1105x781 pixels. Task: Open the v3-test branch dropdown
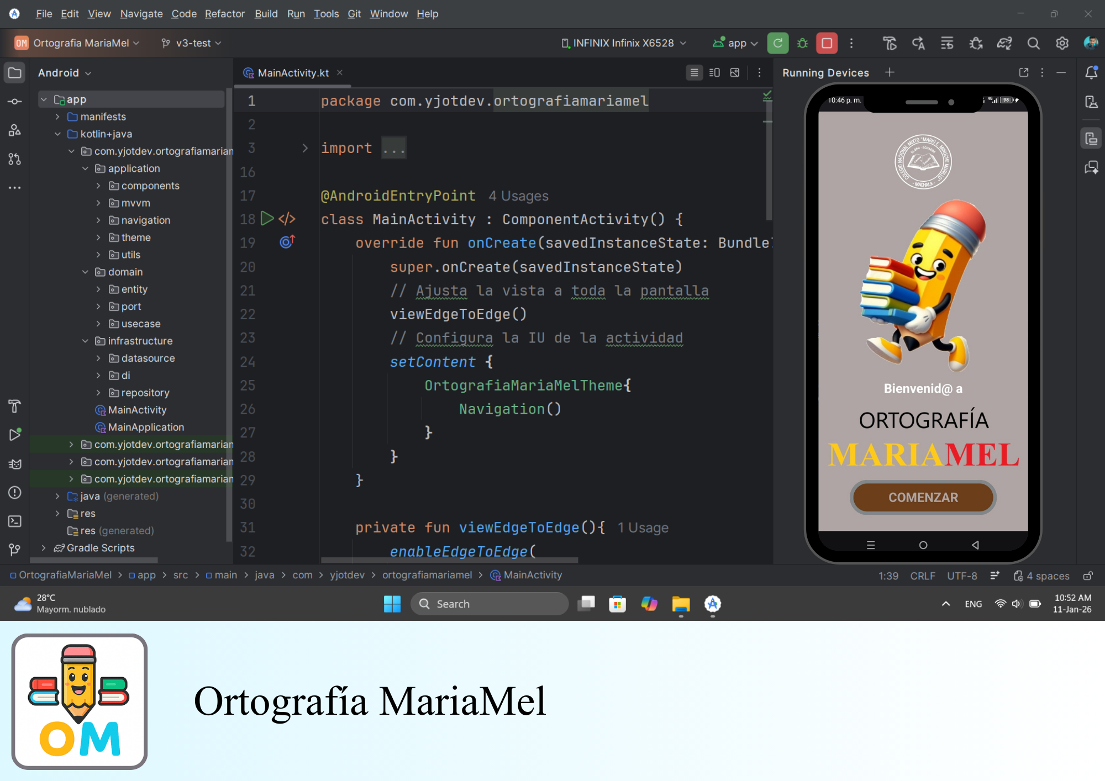click(x=190, y=43)
